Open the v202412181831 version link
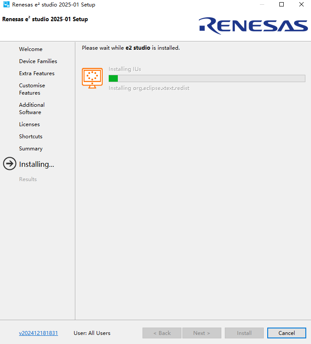This screenshot has width=311, height=344. point(39,333)
